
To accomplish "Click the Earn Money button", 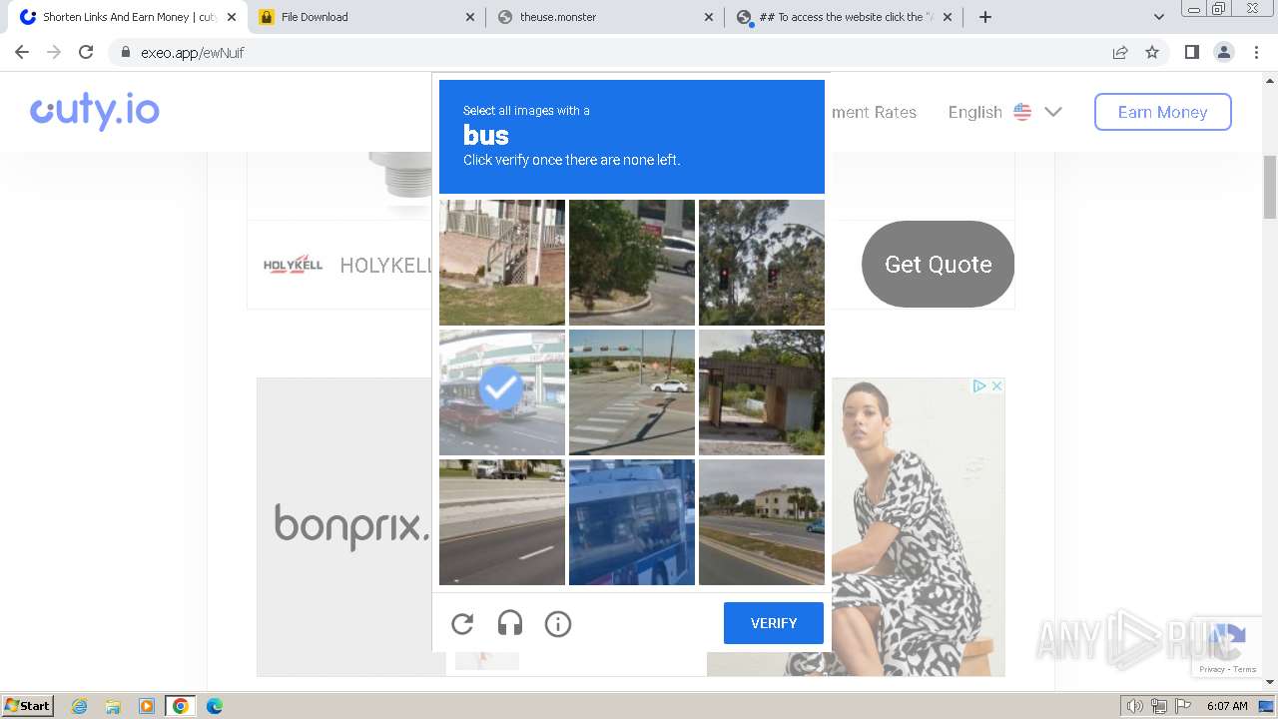I will coord(1162,112).
